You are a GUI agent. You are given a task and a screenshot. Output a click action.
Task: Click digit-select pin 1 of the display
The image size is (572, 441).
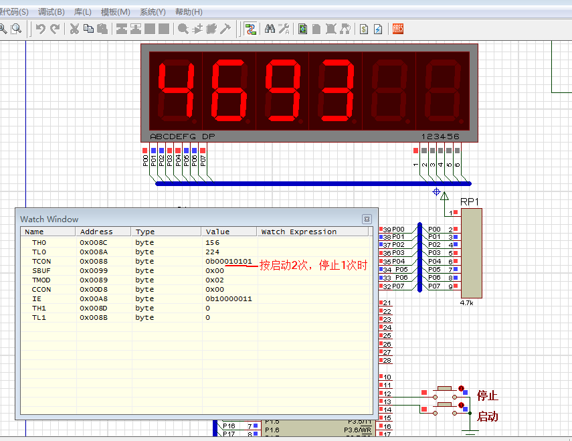click(415, 151)
